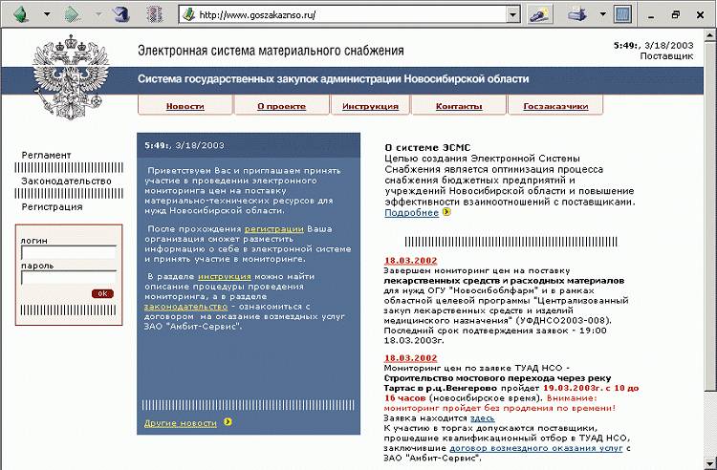Open Регистрация in the left menu
The image size is (717, 470).
pos(53,207)
